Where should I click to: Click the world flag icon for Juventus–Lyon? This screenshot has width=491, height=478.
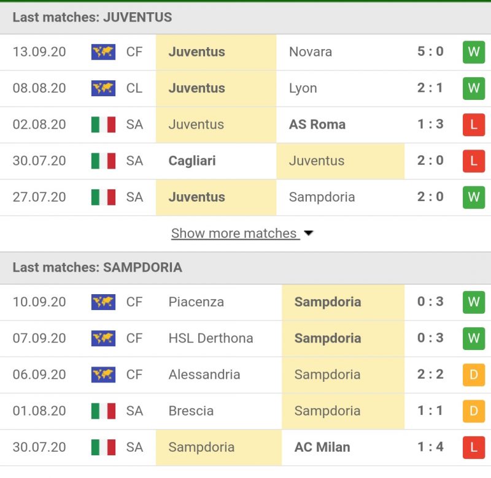pyautogui.click(x=103, y=88)
